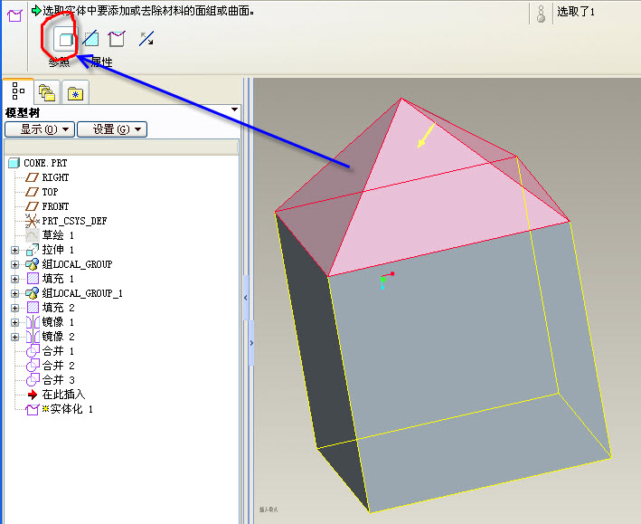Click the Solidify feature icon at top left
This screenshot has width=641, height=524.
[14, 15]
